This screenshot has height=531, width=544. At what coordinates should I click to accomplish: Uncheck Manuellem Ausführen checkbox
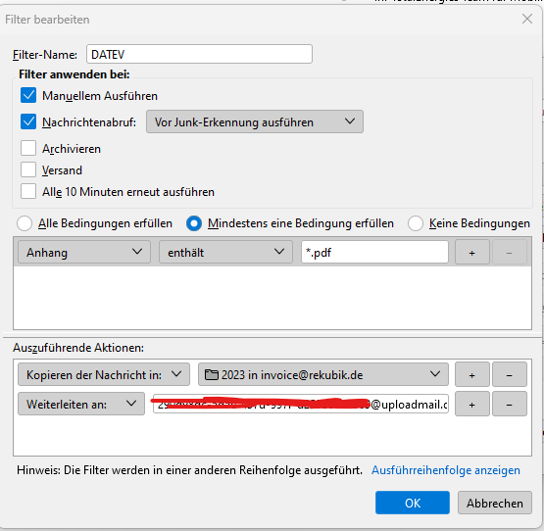pyautogui.click(x=28, y=95)
